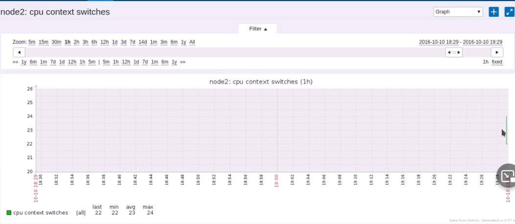Set zoom to 2h
The height and width of the screenshot is (224, 515).
(x=76, y=42)
